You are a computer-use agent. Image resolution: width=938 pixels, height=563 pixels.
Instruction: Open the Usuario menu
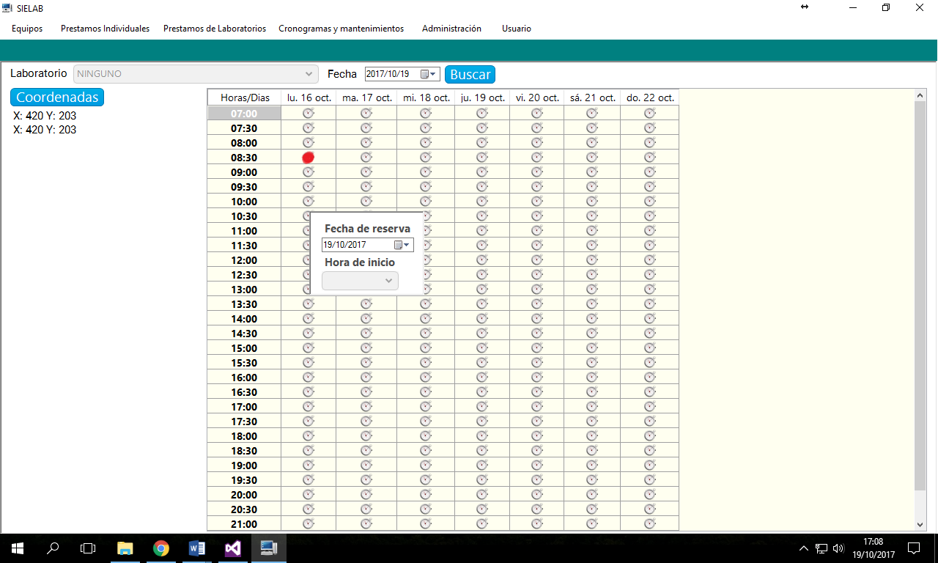517,29
